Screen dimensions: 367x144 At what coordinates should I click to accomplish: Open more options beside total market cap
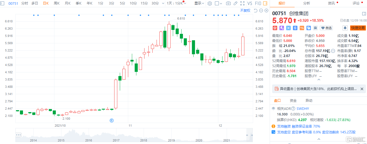point(333,51)
